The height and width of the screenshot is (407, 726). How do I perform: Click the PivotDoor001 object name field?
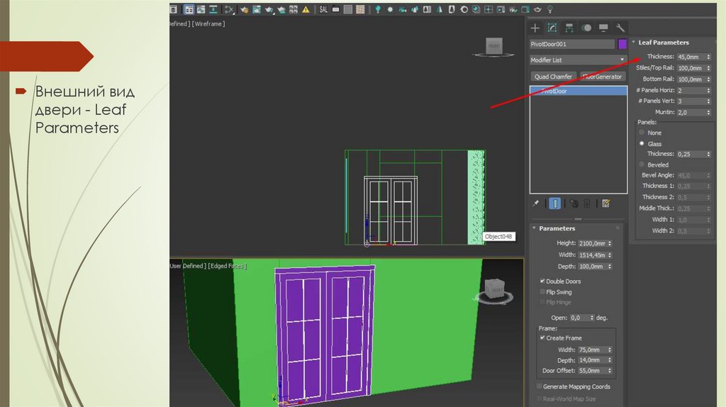pos(571,44)
